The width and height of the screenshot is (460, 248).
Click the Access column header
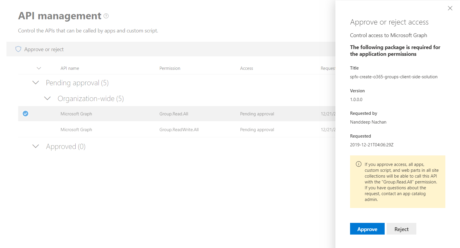coord(246,68)
